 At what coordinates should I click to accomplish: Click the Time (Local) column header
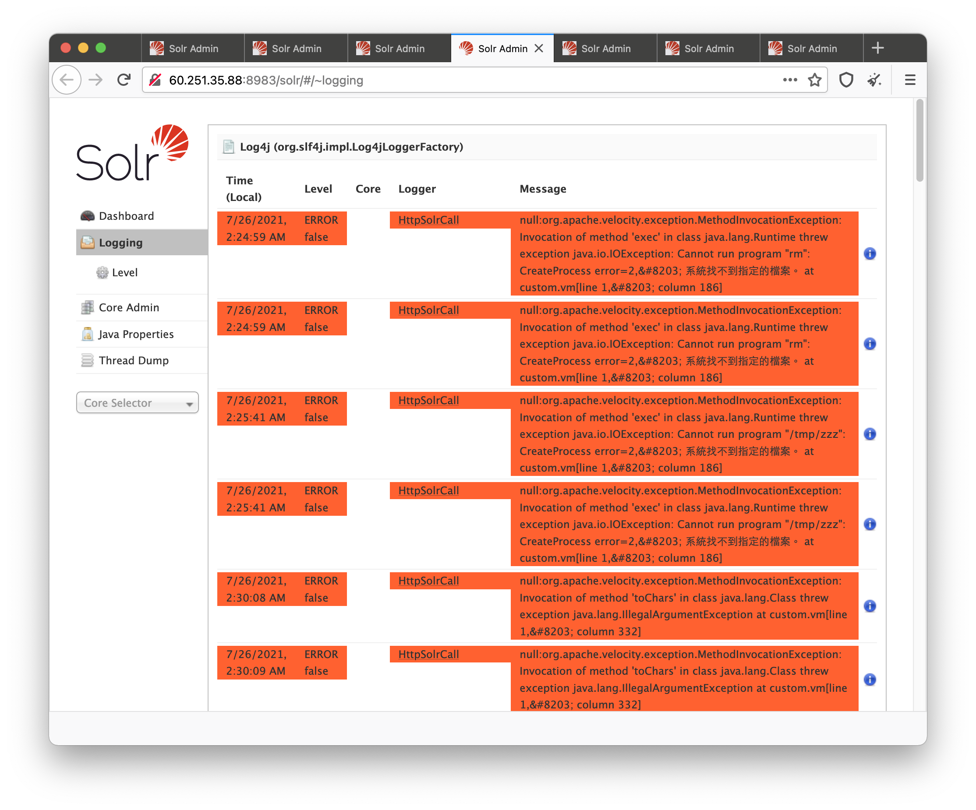click(244, 189)
